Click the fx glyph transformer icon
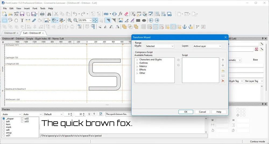The image size is (269, 144). pyautogui.click(x=121, y=14)
